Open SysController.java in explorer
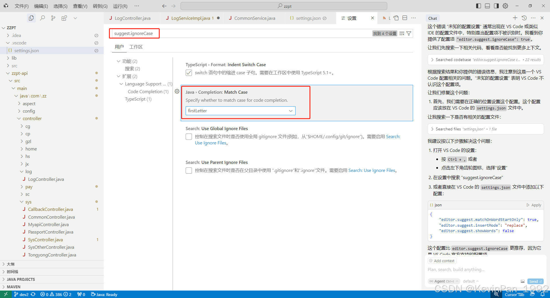Image resolution: width=550 pixels, height=298 pixels. 45,240
